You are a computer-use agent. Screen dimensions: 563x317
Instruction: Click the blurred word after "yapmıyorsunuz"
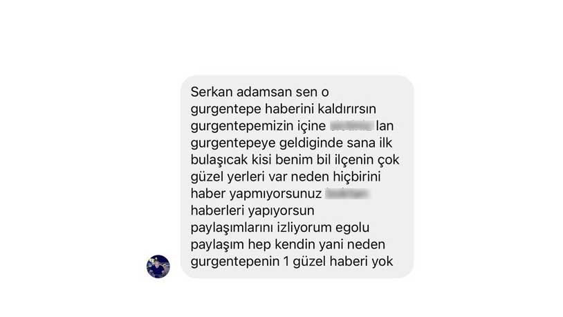tap(347, 193)
